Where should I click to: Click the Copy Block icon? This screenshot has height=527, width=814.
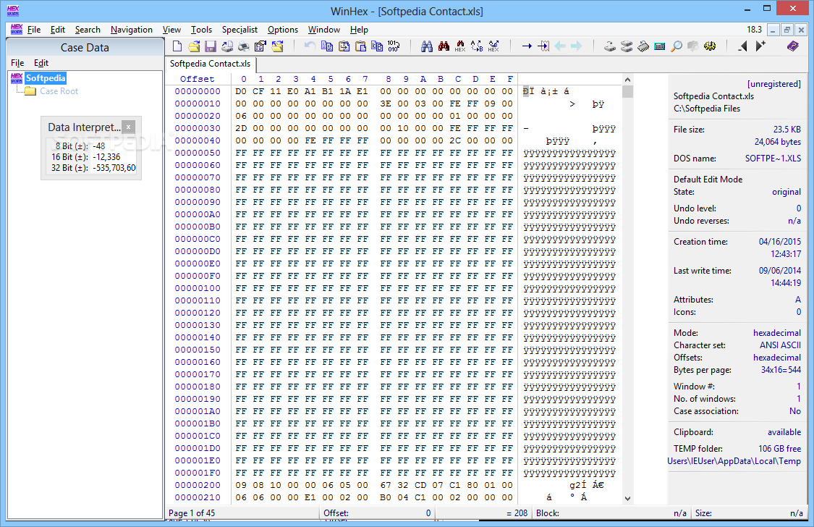coord(328,45)
